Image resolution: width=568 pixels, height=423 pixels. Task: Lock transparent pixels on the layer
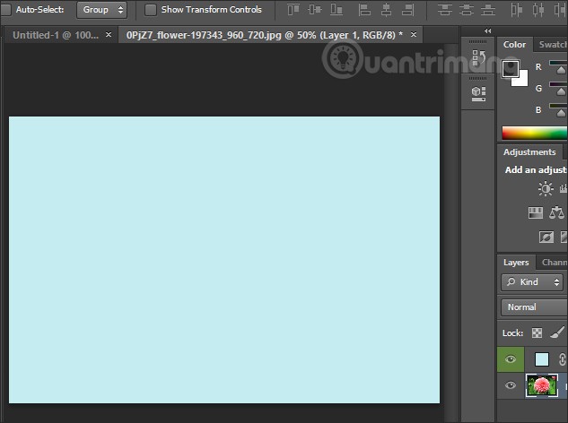tap(537, 332)
